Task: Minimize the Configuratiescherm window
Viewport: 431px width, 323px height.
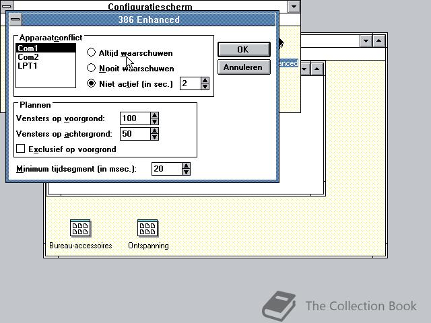Action: pos(294,6)
